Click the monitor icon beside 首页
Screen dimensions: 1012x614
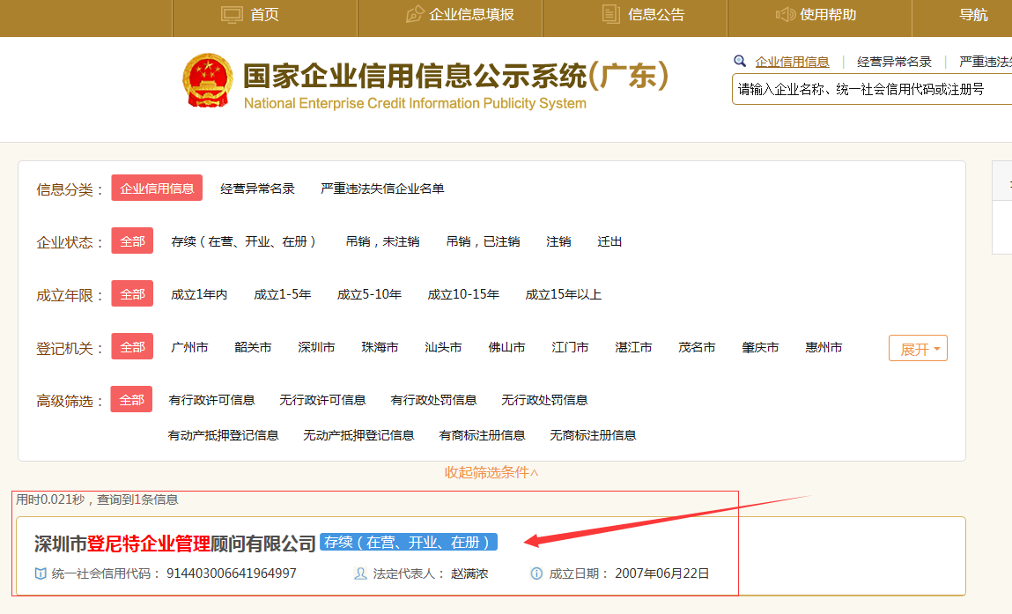coord(232,14)
